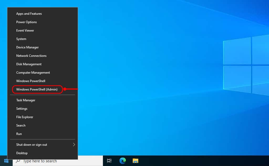The width and height of the screenshot is (269, 166).
Task: Launch Windows PowerShell (Admin)
Action: pyautogui.click(x=43, y=89)
